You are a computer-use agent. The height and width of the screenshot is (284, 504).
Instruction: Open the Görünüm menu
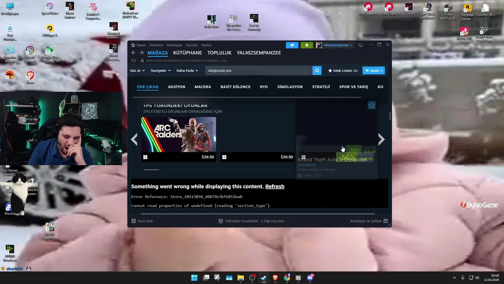tap(156, 45)
